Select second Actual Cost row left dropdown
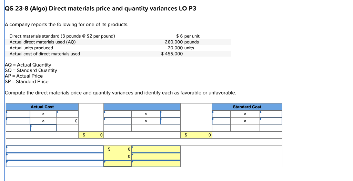The height and width of the screenshot is (181, 353). pyautogui.click(x=18, y=121)
